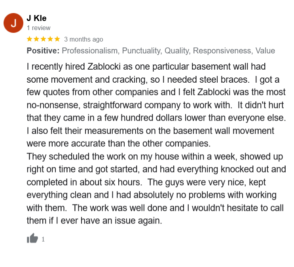Select the 'Responsiveness' attribute

[223, 51]
